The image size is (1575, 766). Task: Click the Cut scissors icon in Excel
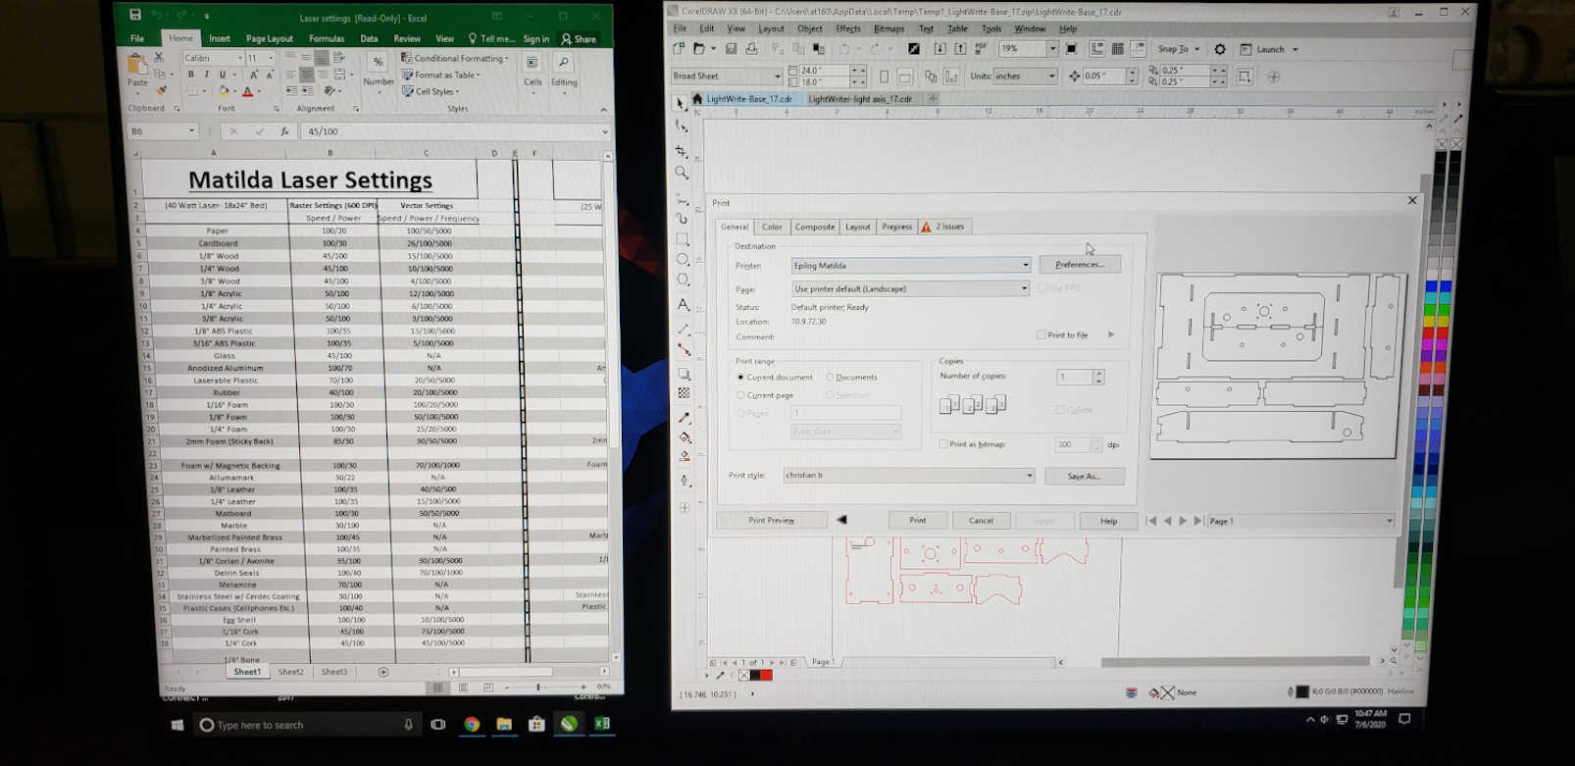[160, 58]
